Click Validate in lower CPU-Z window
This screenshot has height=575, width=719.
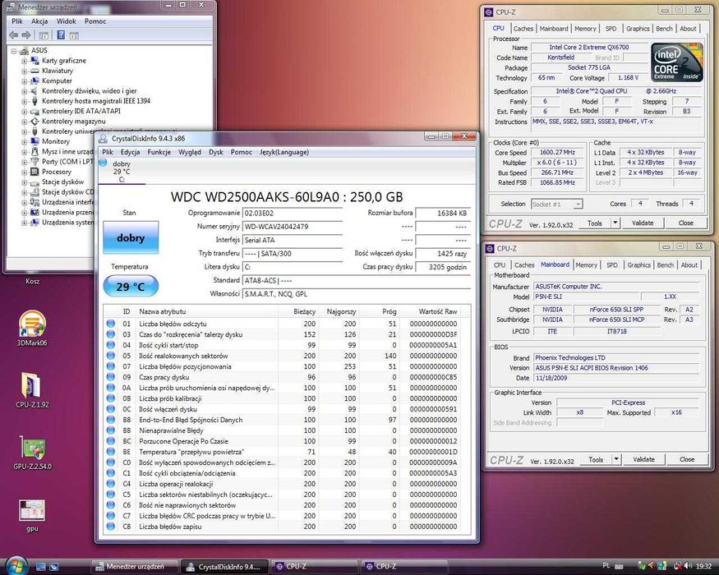(643, 459)
